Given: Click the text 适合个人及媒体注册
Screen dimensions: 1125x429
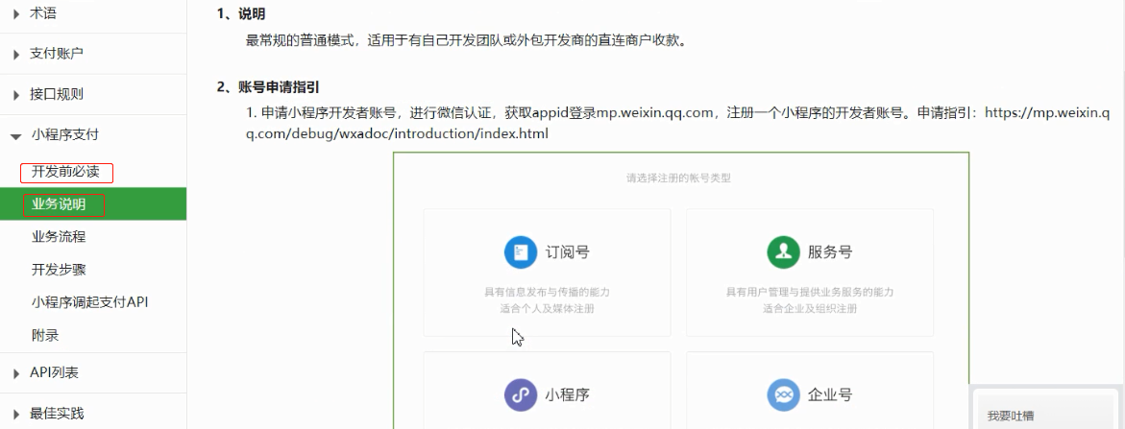Looking at the screenshot, I should pos(547,309).
